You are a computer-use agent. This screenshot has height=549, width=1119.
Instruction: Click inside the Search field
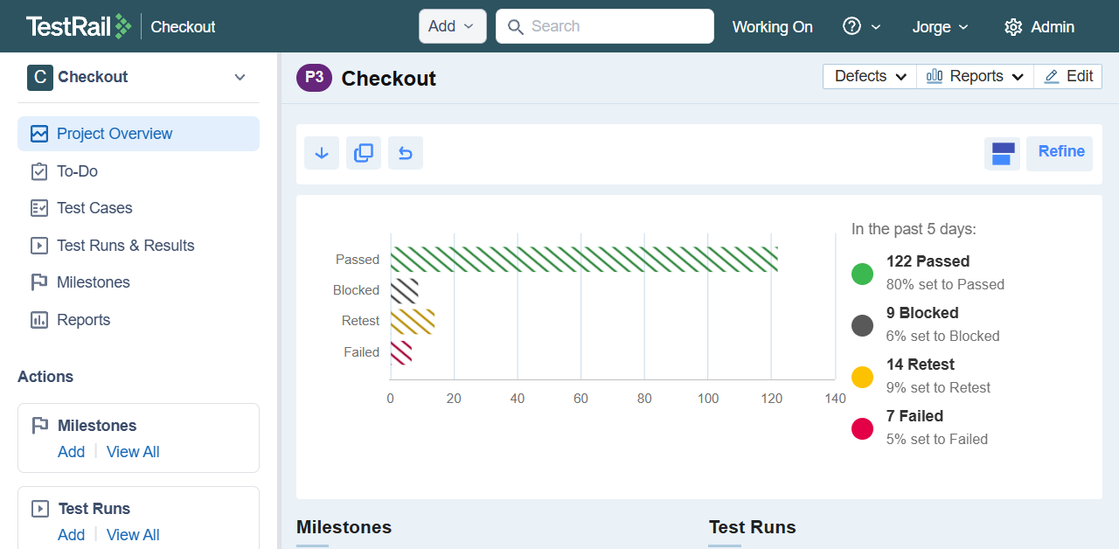pos(604,26)
